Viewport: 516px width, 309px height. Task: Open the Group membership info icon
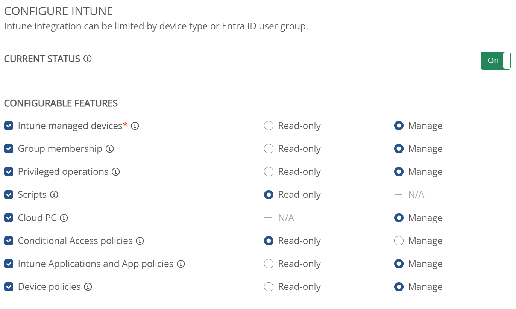tap(110, 149)
